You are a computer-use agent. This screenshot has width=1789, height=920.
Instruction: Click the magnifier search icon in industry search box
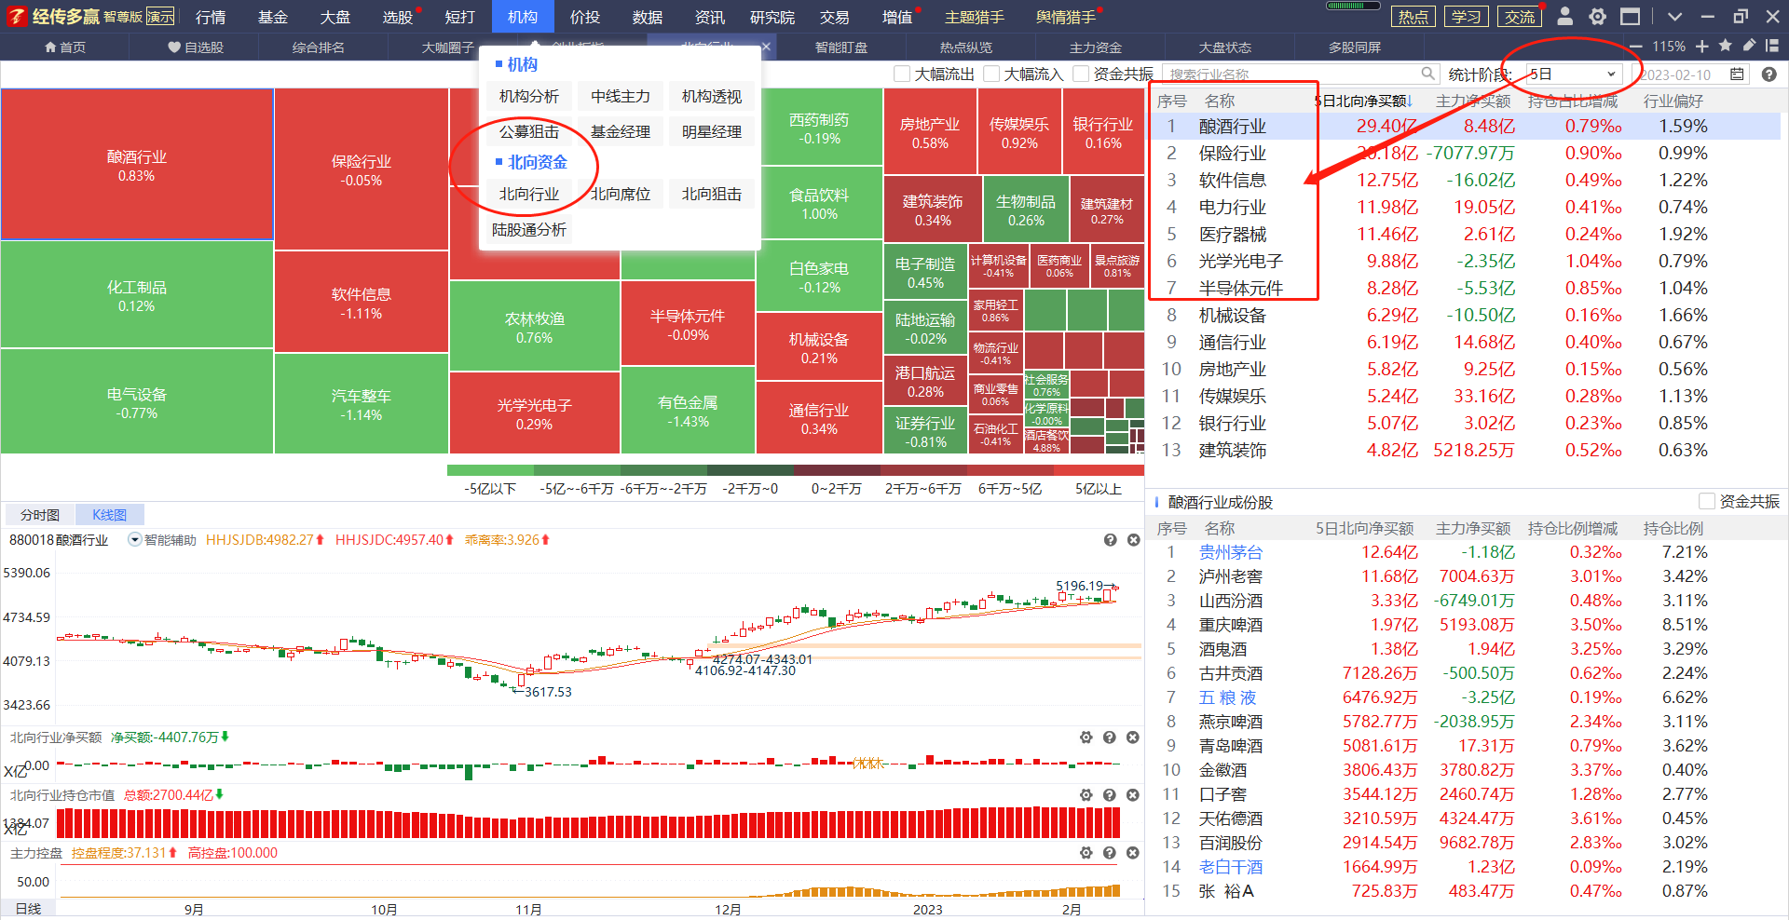[x=1427, y=74]
